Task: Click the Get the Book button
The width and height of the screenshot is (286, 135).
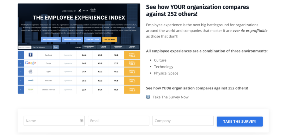Action: (109, 40)
